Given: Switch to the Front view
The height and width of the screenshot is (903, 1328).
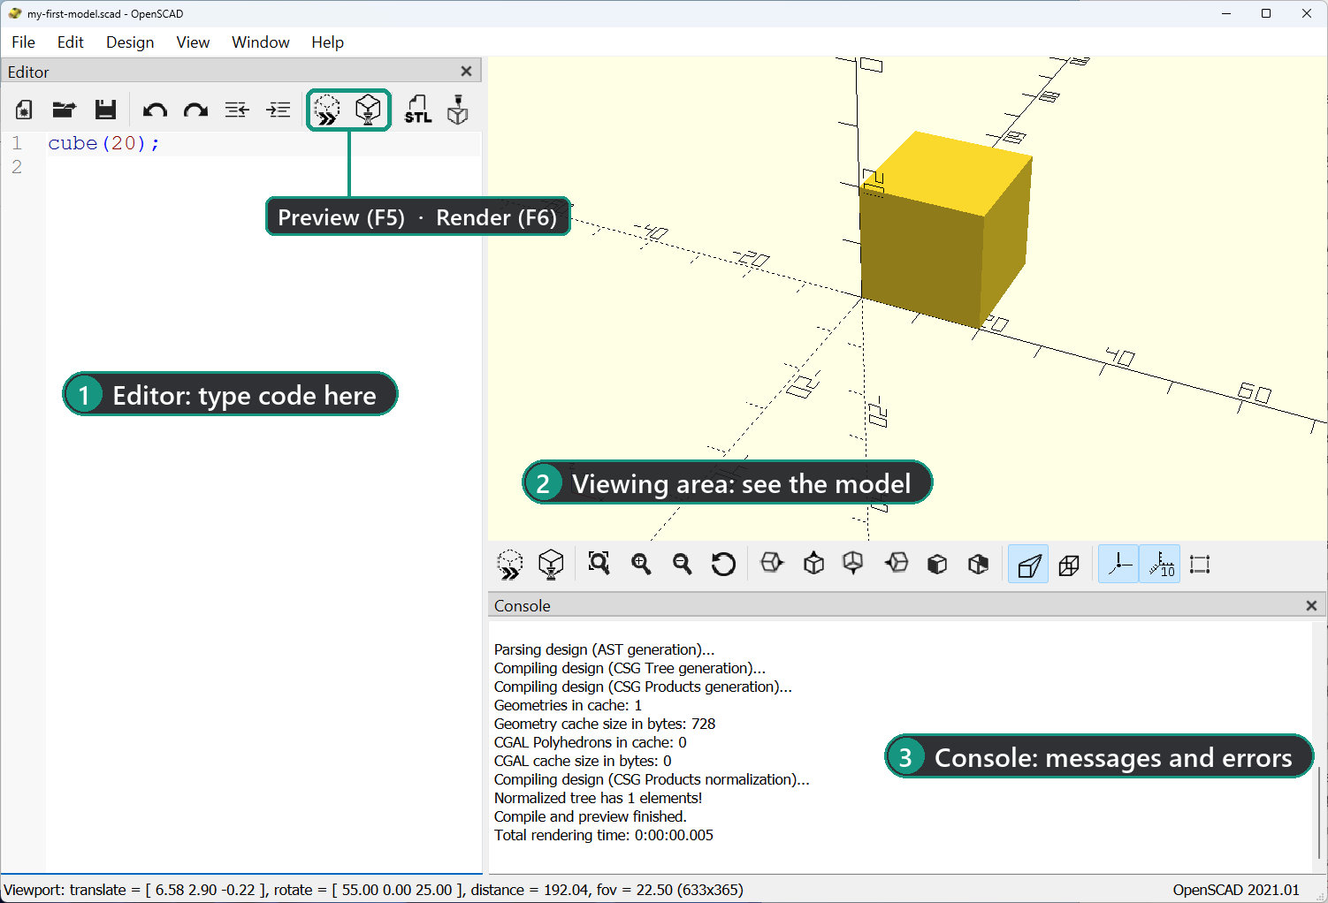Looking at the screenshot, I should (937, 564).
